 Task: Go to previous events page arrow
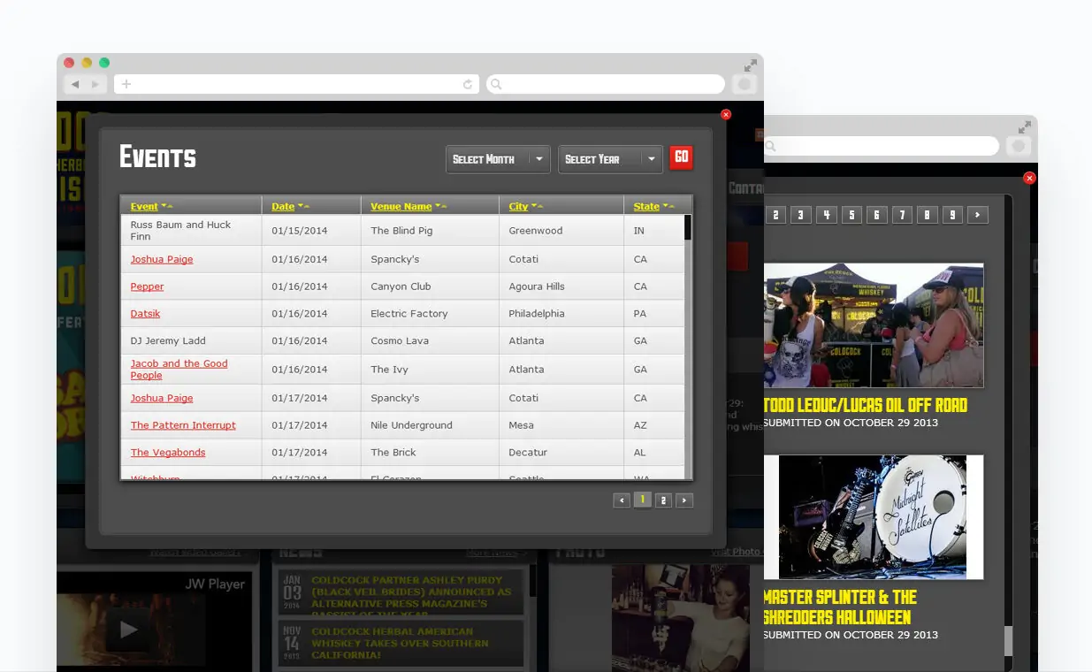click(x=622, y=500)
